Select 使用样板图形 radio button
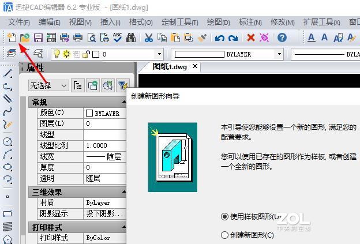The image size is (360, 244). click(x=224, y=216)
